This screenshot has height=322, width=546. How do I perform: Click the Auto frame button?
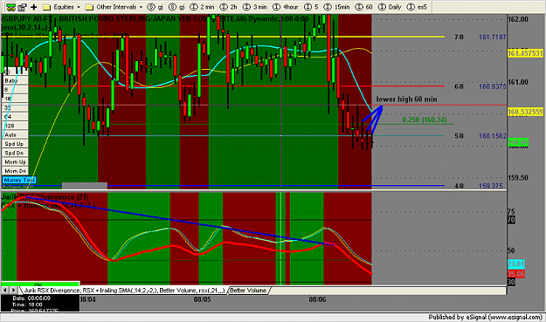pyautogui.click(x=16, y=135)
